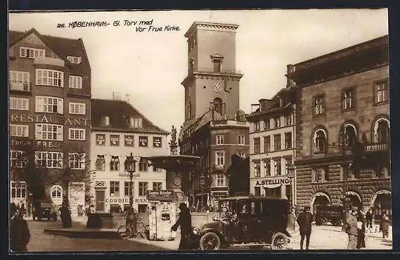Click the small sign above the kiosk

(x=160, y=193)
